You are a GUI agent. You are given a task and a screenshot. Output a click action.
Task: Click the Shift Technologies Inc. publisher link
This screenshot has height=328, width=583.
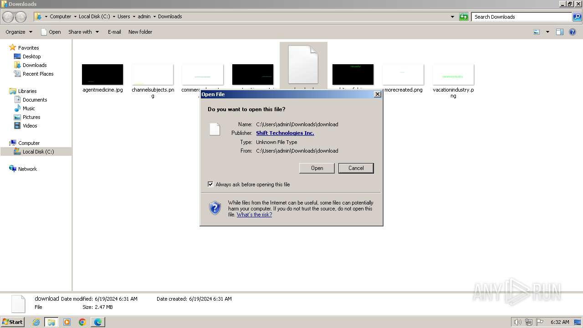click(285, 133)
